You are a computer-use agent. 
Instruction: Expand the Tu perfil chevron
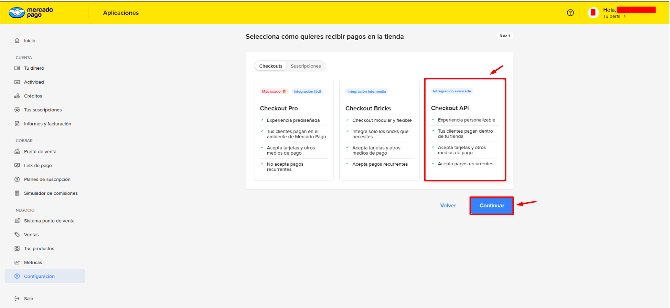(x=625, y=16)
